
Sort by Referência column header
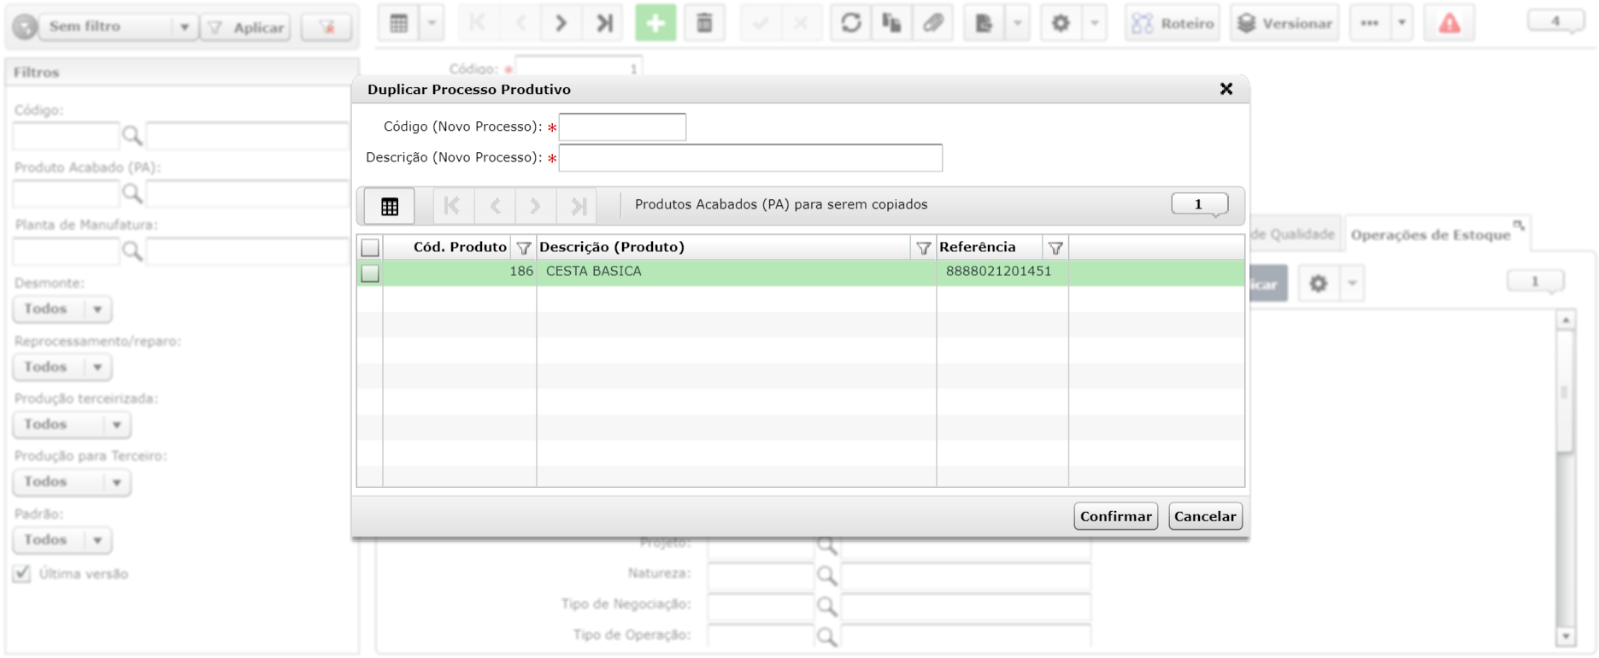point(978,247)
